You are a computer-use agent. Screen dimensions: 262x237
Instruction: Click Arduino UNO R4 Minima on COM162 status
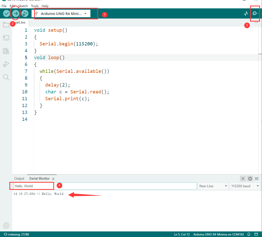[x=219, y=234]
